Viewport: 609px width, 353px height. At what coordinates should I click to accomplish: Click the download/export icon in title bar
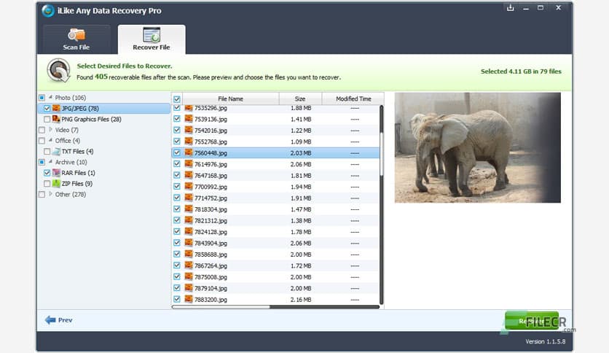coord(511,7)
